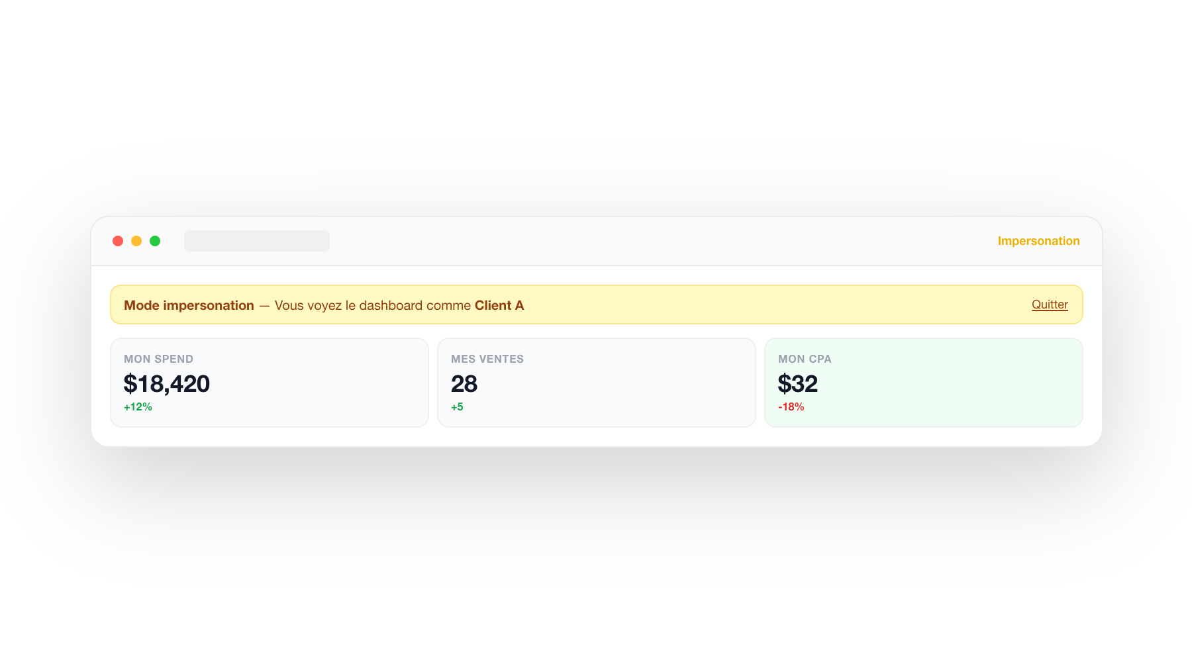Viewport: 1192px width, 662px height.
Task: Click the 28 sales value
Action: click(464, 384)
